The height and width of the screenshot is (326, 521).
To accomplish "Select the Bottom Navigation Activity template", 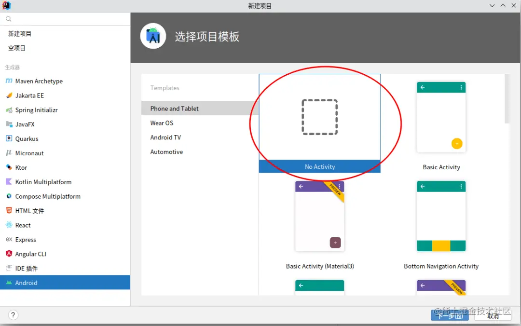I will (441, 216).
